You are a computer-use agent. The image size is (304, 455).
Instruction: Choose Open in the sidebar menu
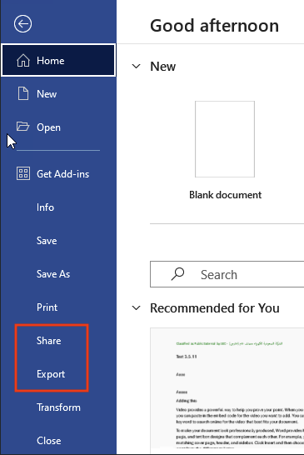point(58,127)
